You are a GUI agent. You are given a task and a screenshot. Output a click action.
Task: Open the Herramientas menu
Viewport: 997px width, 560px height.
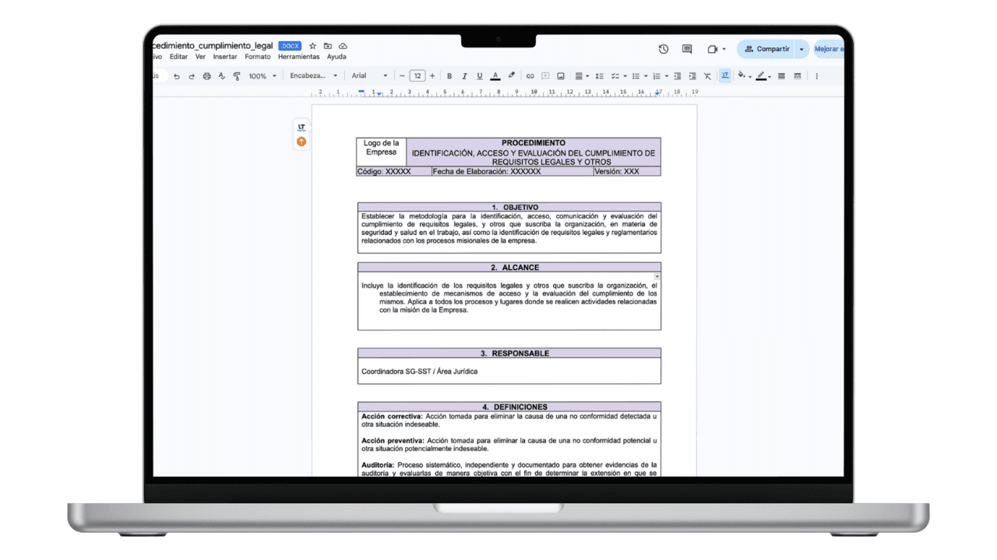(x=299, y=57)
